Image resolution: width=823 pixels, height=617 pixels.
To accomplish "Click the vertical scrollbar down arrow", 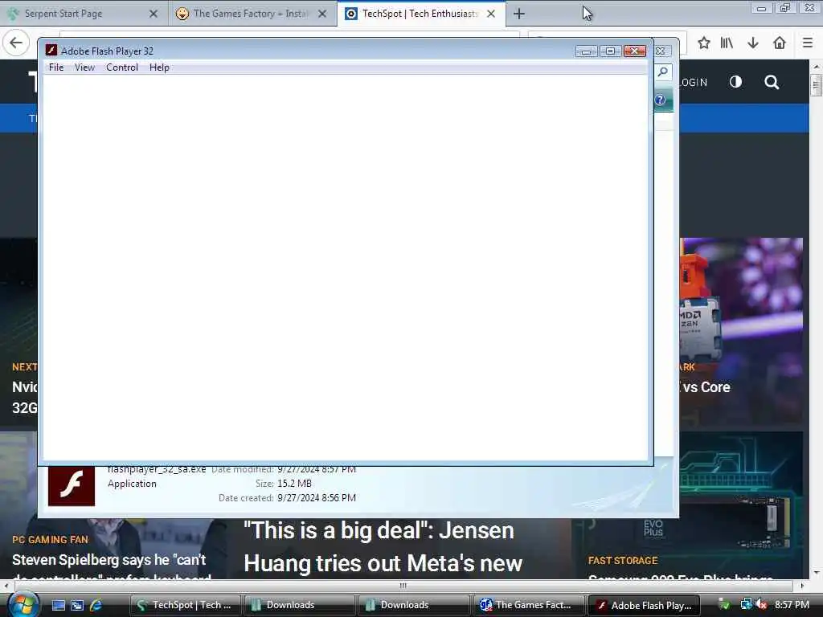I will tap(817, 573).
